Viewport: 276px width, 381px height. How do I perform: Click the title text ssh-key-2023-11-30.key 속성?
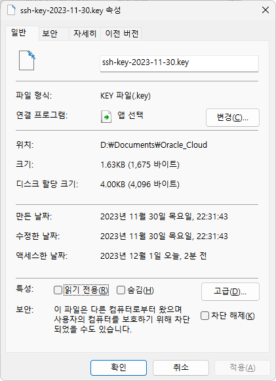(70, 11)
